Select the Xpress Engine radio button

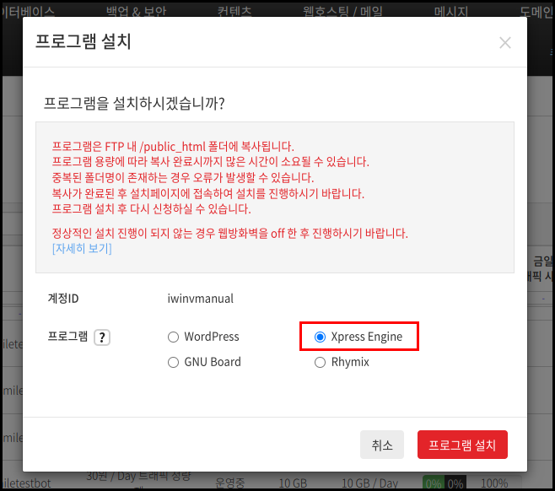pos(320,337)
